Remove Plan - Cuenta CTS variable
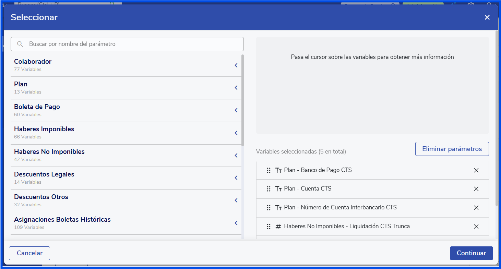The width and height of the screenshot is (501, 269). pos(476,189)
